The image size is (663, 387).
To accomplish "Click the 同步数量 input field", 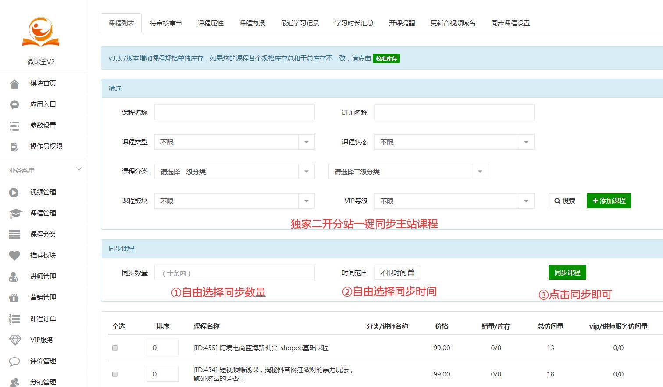I will pyautogui.click(x=235, y=272).
